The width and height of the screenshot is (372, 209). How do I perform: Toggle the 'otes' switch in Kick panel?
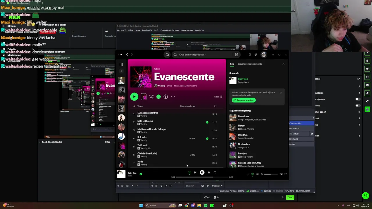(x=358, y=106)
